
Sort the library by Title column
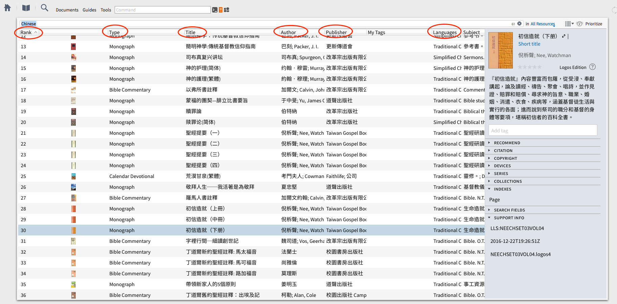[x=190, y=32]
